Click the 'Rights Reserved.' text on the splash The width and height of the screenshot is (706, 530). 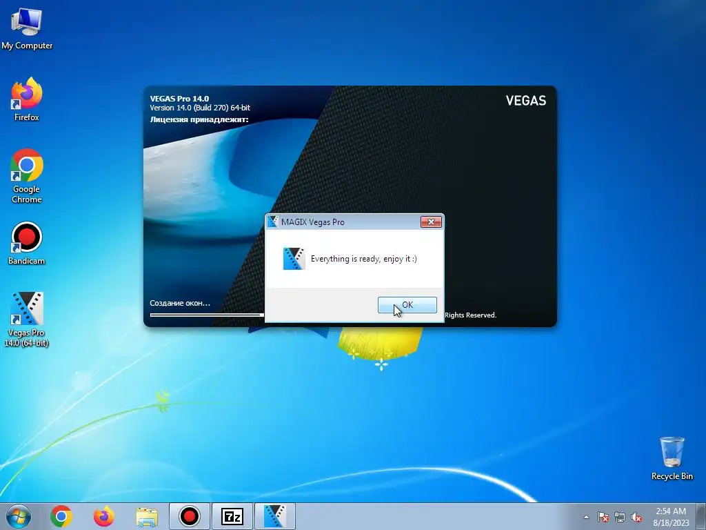pyautogui.click(x=470, y=315)
